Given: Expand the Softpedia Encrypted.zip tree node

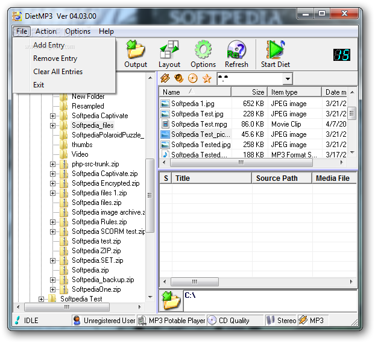Looking at the screenshot, I should coord(52,183).
